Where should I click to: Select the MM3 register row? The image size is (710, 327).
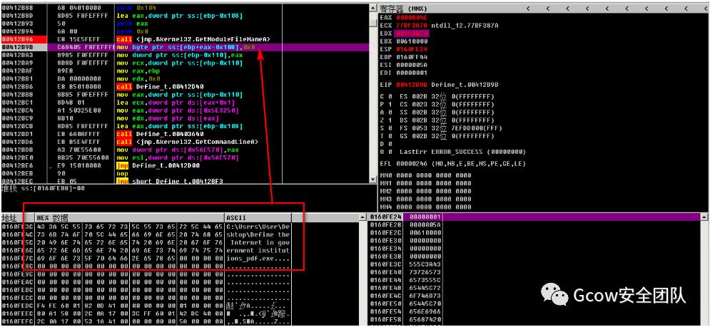click(x=427, y=199)
